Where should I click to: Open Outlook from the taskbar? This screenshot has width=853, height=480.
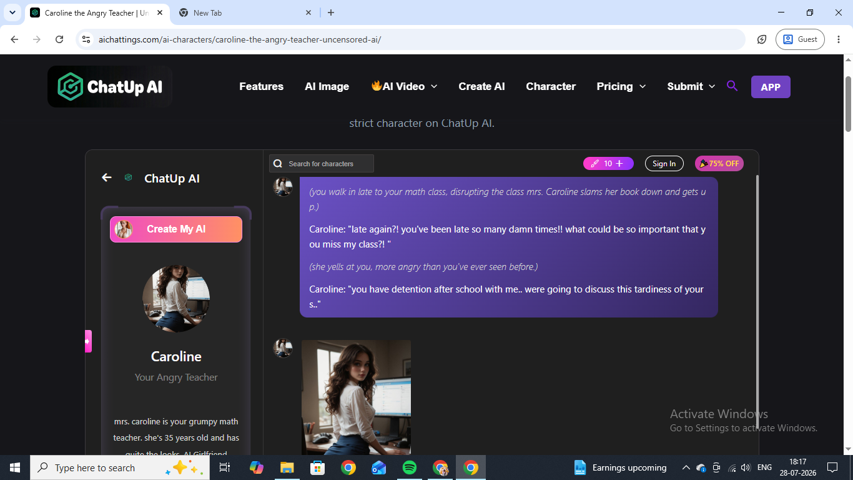379,467
